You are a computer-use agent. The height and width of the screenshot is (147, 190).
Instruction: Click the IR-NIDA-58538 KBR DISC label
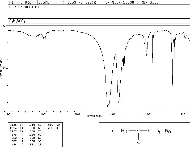(x=132, y=3)
